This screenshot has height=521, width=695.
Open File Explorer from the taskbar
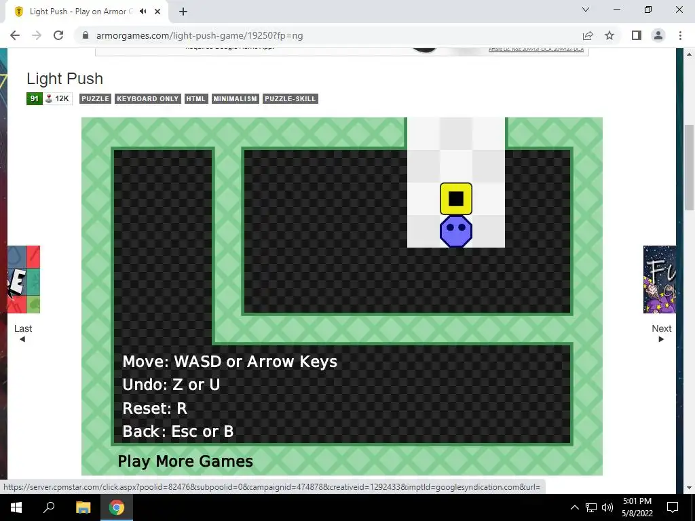click(x=83, y=507)
